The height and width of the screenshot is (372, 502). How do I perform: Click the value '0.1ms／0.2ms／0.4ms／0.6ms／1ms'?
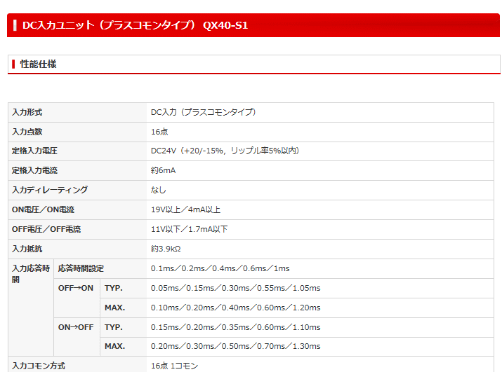(220, 268)
